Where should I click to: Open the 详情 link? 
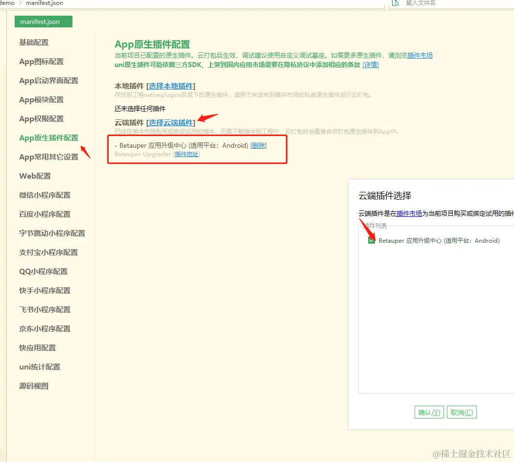click(x=371, y=65)
